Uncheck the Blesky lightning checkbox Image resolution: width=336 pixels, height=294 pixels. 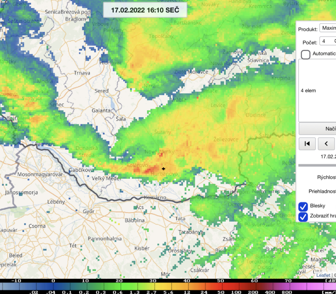click(303, 206)
